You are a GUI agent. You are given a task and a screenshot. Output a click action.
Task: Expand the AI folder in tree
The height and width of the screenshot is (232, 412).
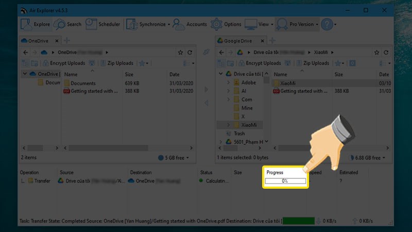[x=228, y=91]
